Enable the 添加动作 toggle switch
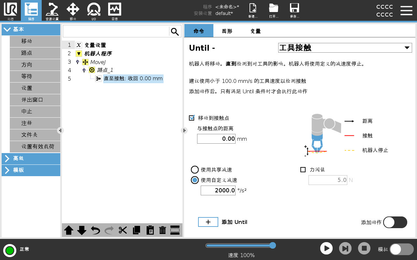This screenshot has width=417, height=260. point(395,222)
